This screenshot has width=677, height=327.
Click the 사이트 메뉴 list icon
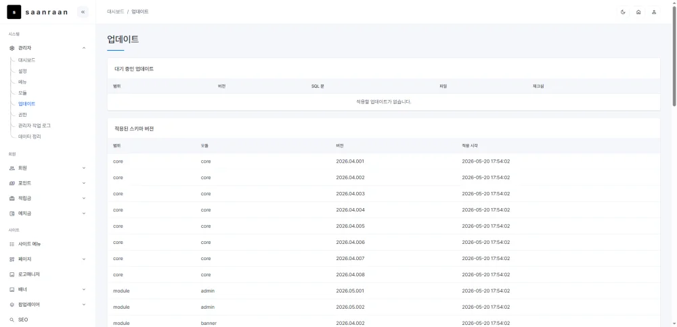pyautogui.click(x=12, y=244)
